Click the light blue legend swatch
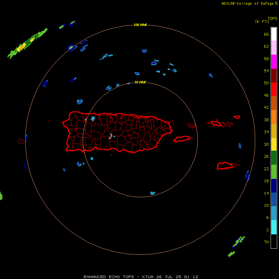 click(x=274, y=213)
